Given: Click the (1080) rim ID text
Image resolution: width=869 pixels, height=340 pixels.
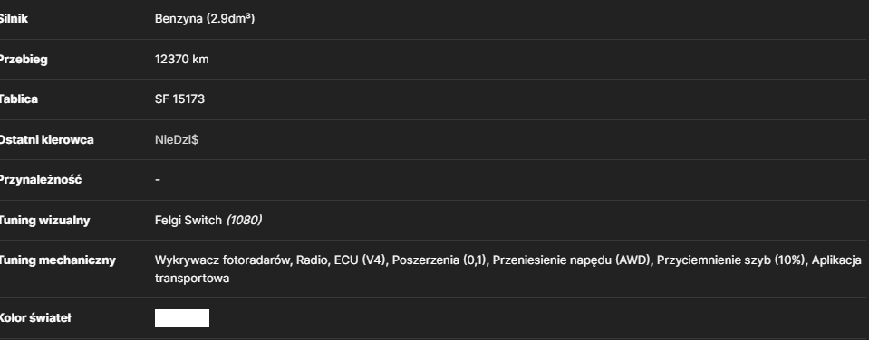Looking at the screenshot, I should [244, 220].
